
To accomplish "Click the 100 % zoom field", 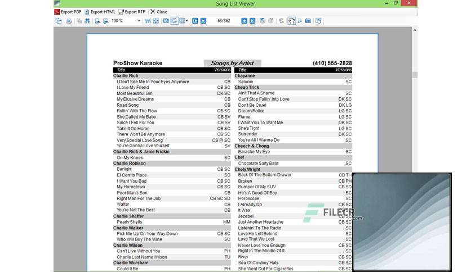I will pyautogui.click(x=123, y=21).
